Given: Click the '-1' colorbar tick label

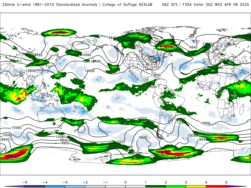Looking at the screenshot, I should pyautogui.click(x=105, y=182).
